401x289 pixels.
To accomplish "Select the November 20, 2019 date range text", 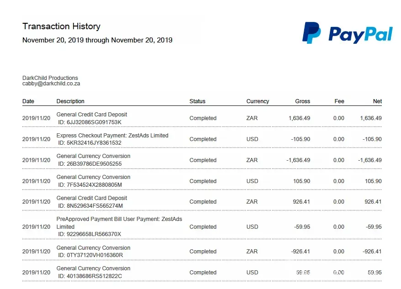I will click(x=97, y=40).
